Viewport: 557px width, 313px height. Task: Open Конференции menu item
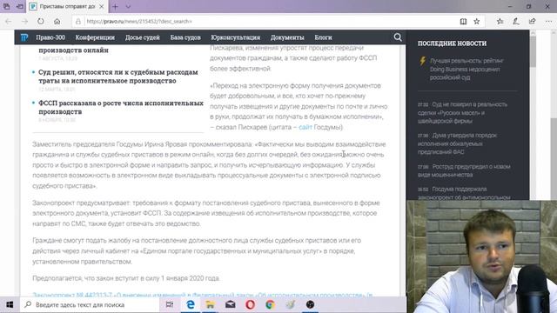pyautogui.click(x=95, y=37)
